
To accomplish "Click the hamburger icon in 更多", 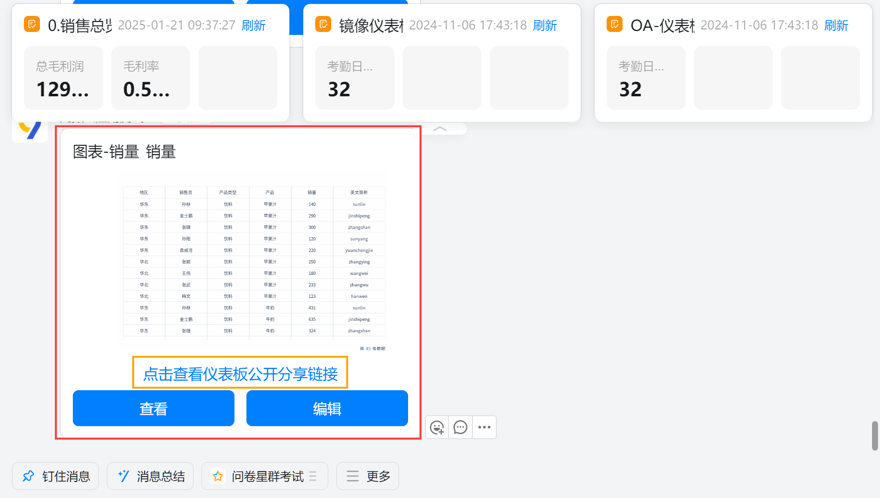I will [x=353, y=476].
